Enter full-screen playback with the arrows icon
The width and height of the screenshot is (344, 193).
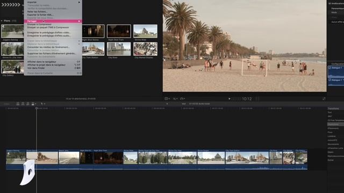tap(324, 99)
